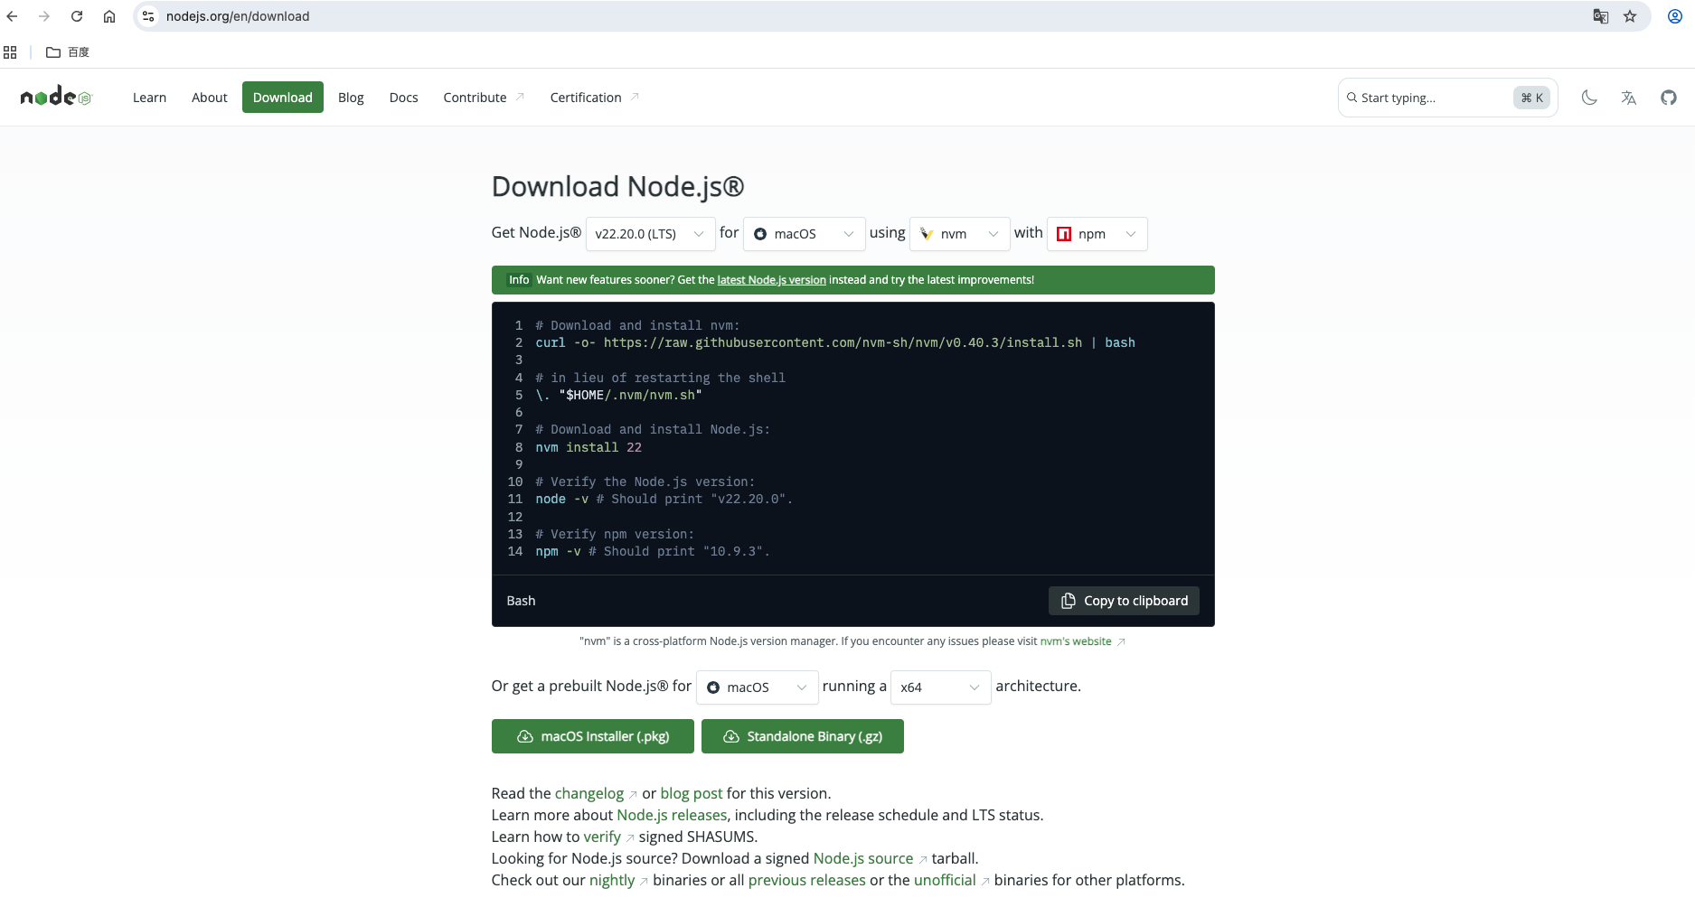Select the Download nav tab
Viewport: 1695px width, 907px height.
283,98
